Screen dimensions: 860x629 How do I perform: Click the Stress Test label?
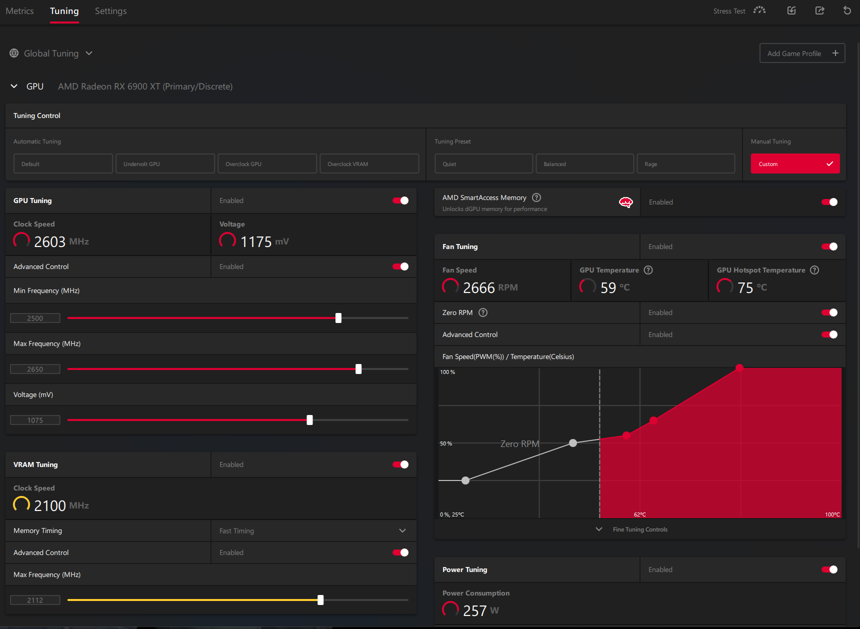pos(729,11)
